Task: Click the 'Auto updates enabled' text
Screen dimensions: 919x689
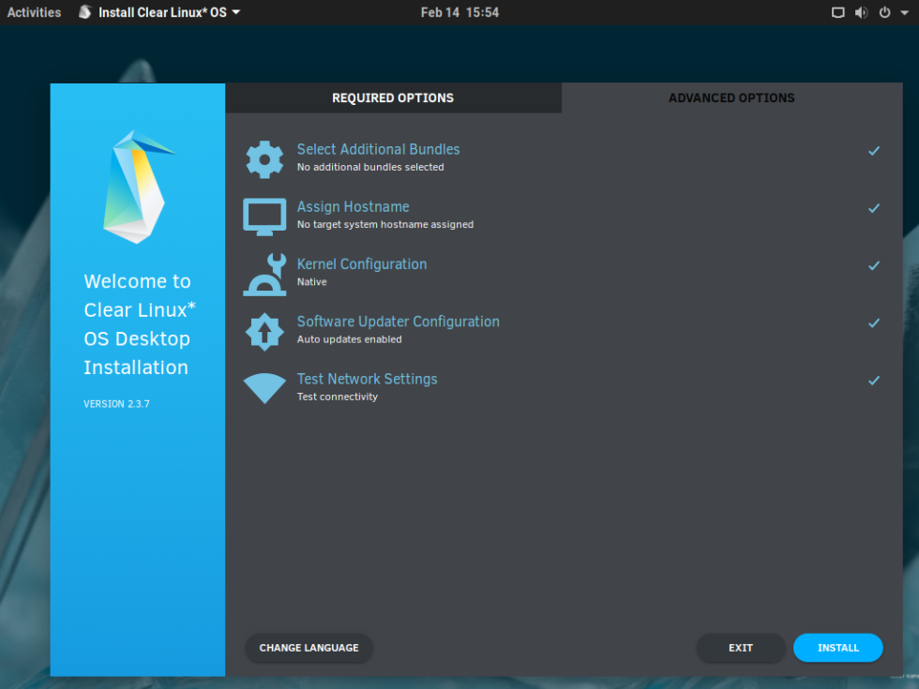Action: point(349,339)
